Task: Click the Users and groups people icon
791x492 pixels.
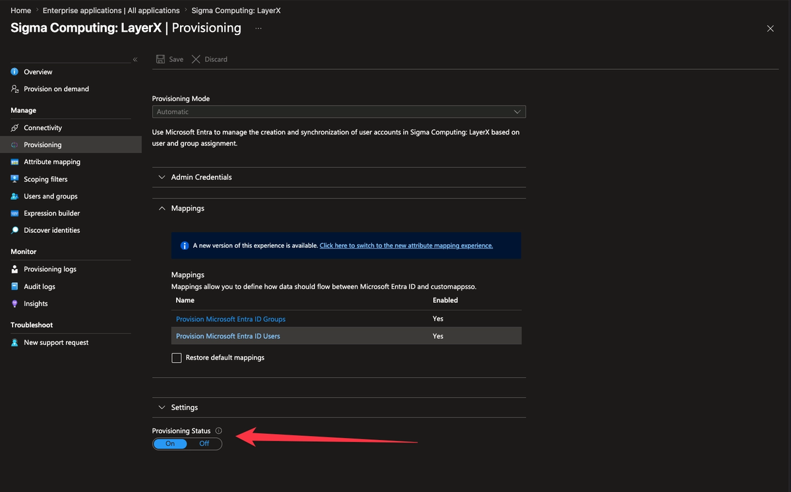Action: (x=15, y=197)
